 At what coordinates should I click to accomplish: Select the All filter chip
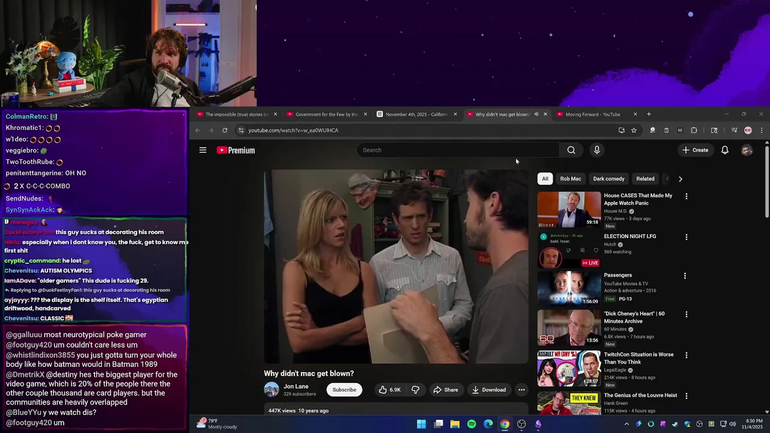pos(545,179)
